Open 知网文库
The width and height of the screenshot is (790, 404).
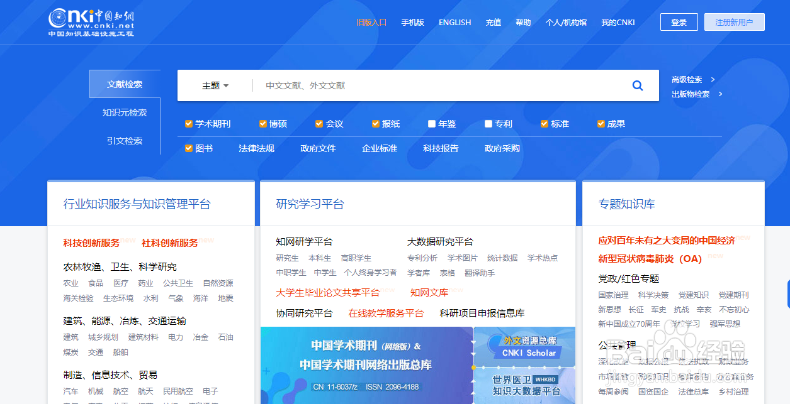tap(429, 292)
